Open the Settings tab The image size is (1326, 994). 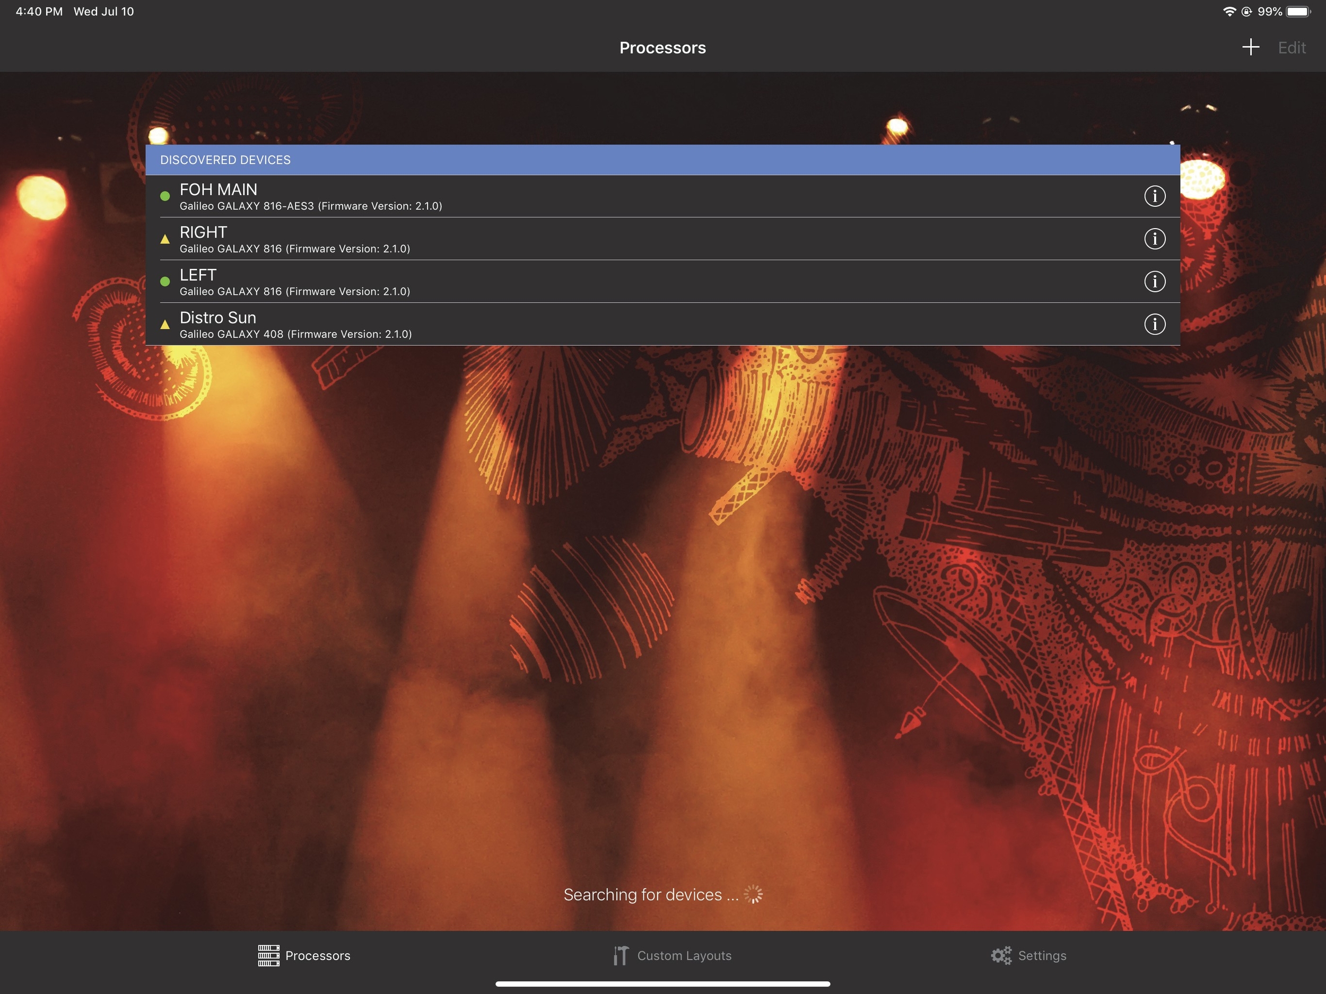(x=1028, y=955)
